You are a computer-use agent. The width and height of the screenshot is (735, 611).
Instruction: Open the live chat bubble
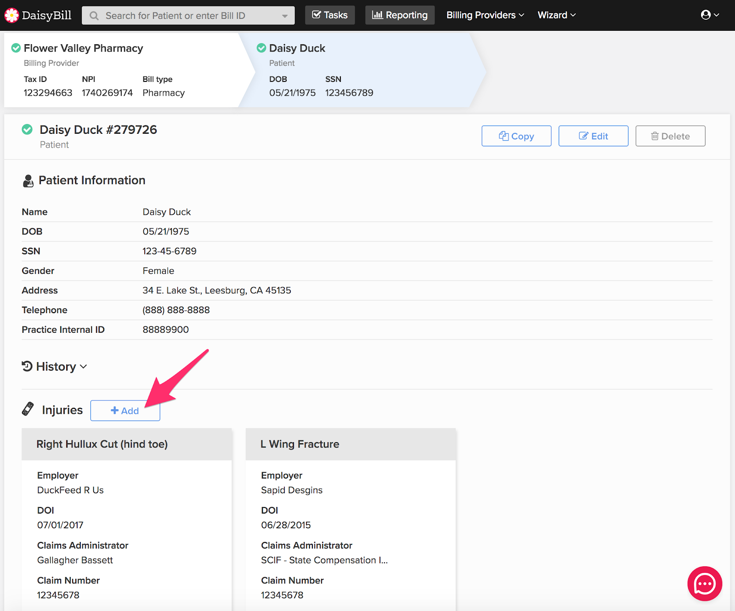click(705, 583)
